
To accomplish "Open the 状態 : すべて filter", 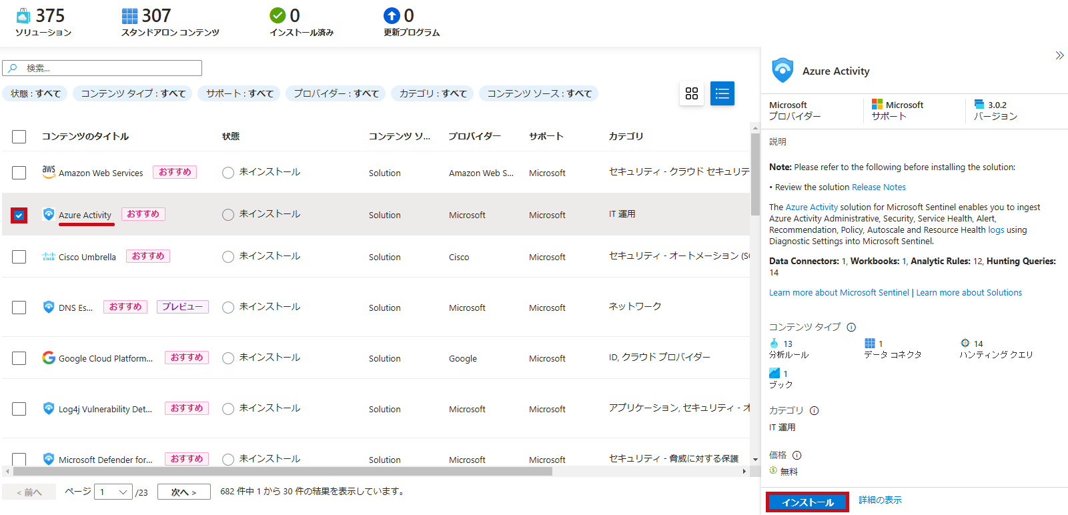I will [35, 93].
